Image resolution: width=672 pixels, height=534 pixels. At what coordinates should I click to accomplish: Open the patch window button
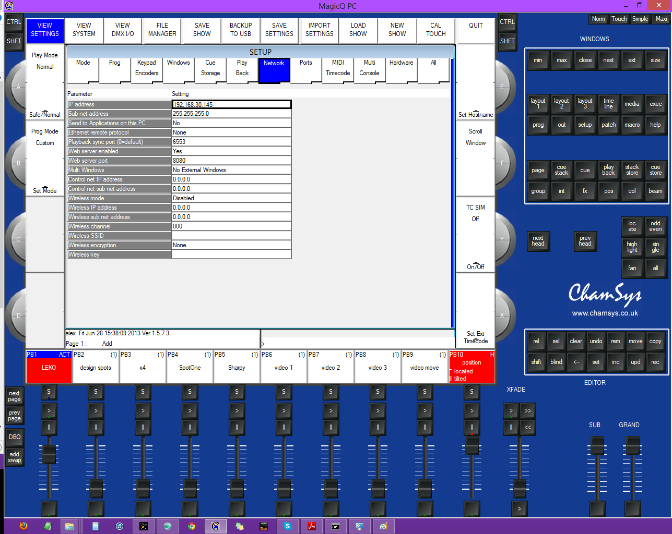[x=608, y=125]
